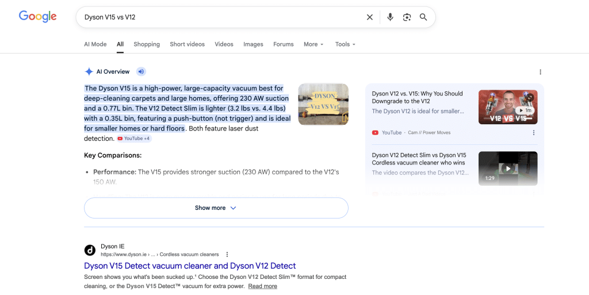Expand AI Overview with Show more

(216, 208)
